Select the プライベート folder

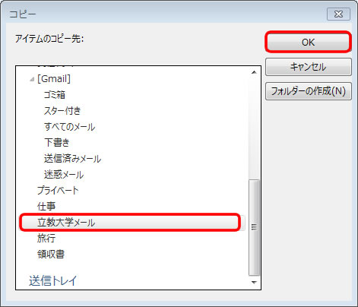tap(58, 190)
